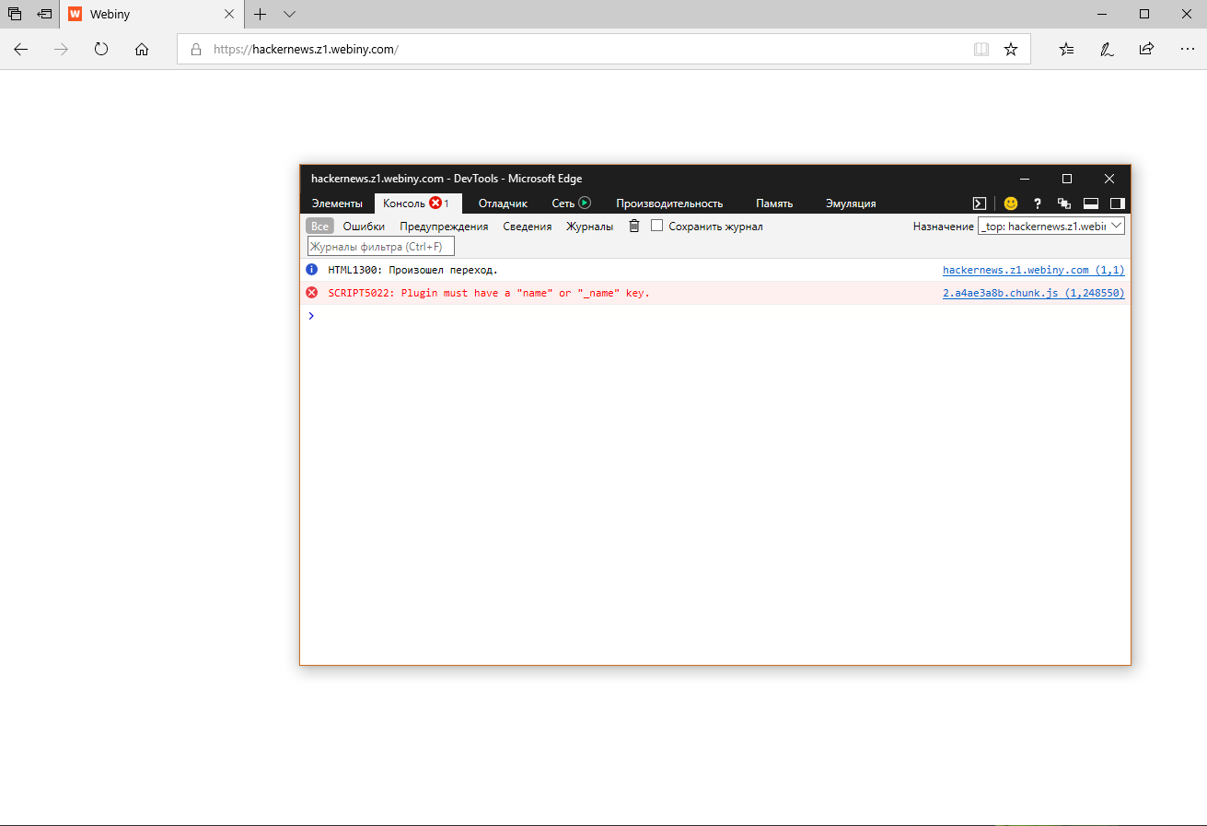This screenshot has height=826, width=1207.
Task: Toggle the Предупреждения log filter
Action: point(445,226)
